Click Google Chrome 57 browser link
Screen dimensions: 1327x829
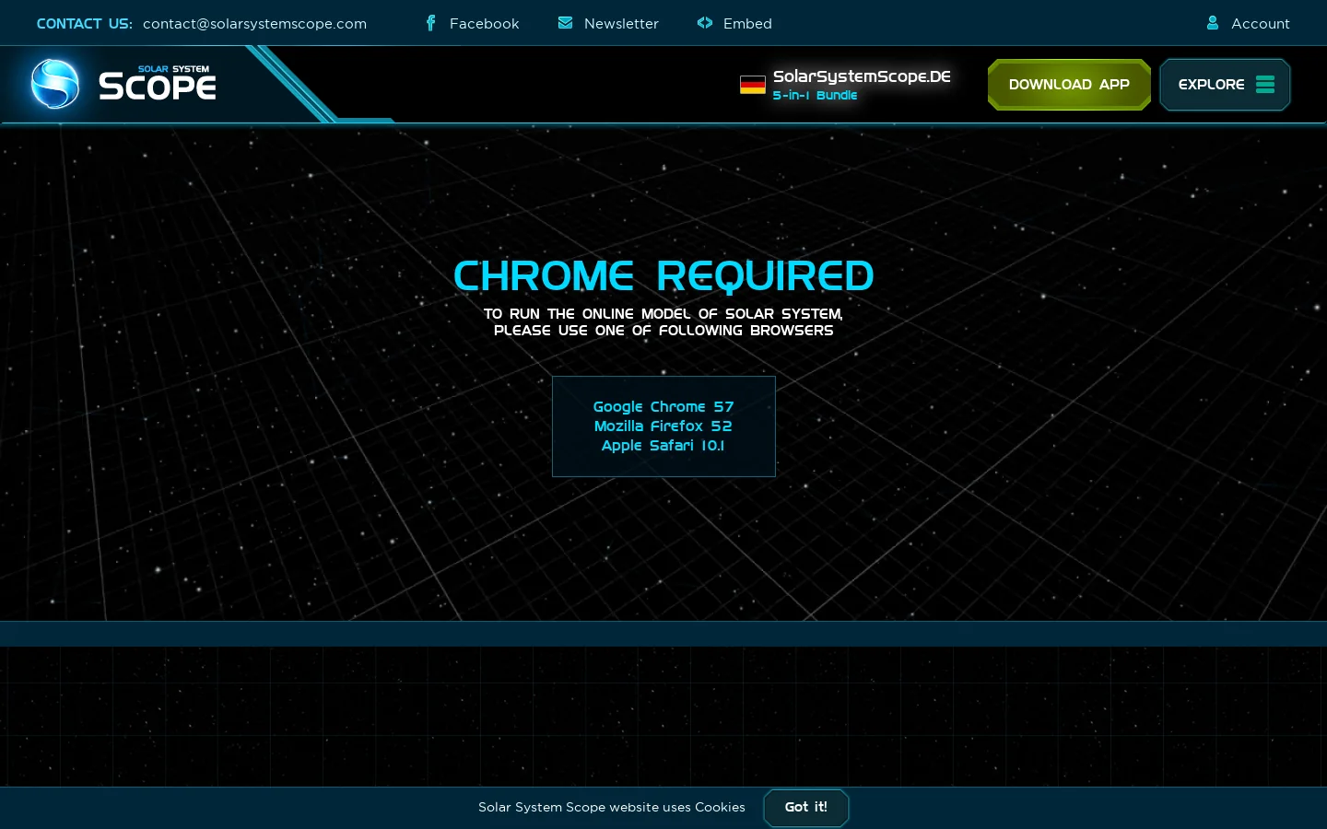point(663,407)
